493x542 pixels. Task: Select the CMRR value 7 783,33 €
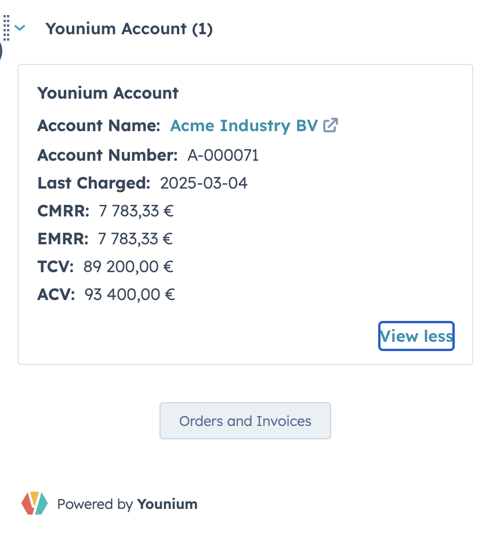click(136, 211)
